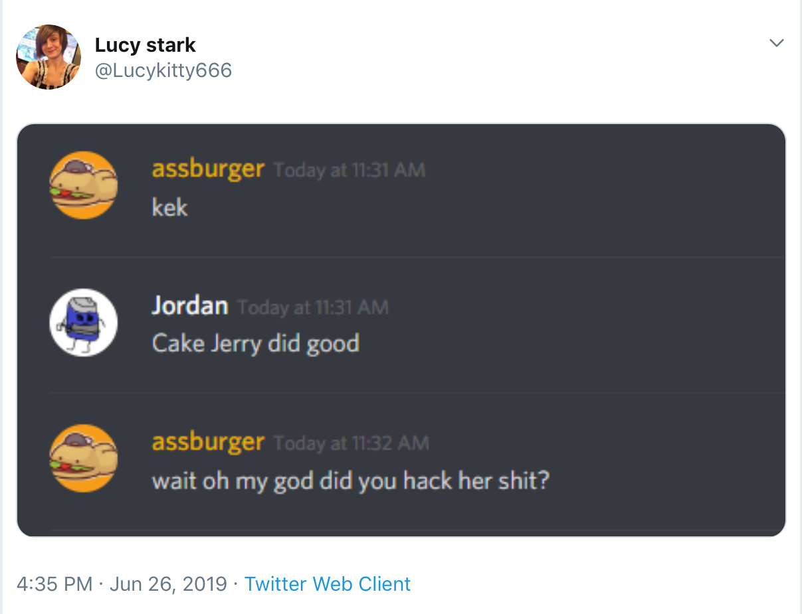Click the first assburger sandwich avatar
802x614 pixels.
tap(84, 185)
